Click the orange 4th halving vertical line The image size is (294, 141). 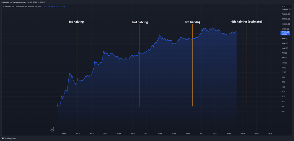[247, 65]
